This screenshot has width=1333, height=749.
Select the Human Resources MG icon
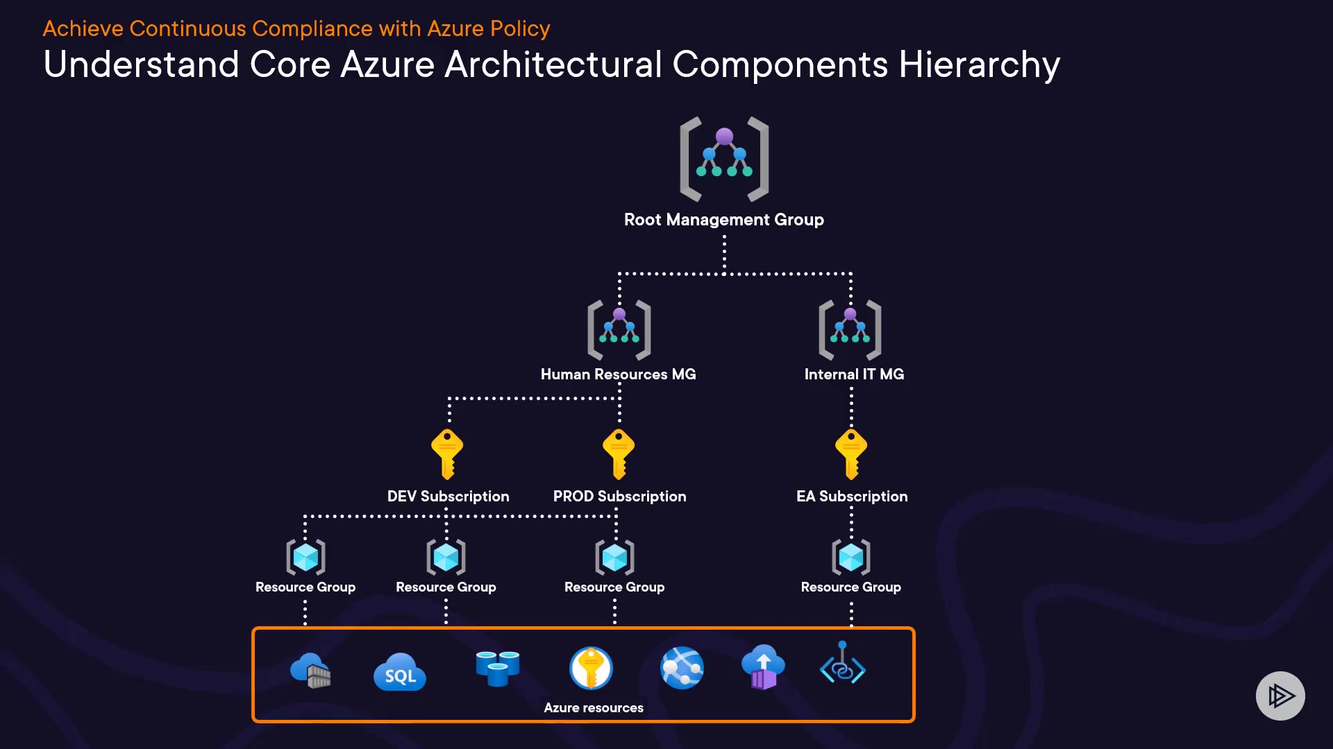point(619,329)
